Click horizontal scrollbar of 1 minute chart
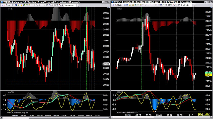The image size is (213, 119). point(162,118)
